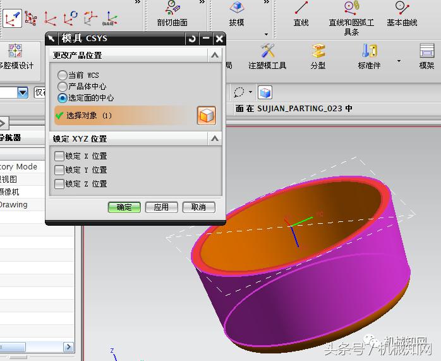Image resolution: width=441 pixels, height=361 pixels.
Task: Open the 标准件 standard parts tool
Action: coord(369,56)
